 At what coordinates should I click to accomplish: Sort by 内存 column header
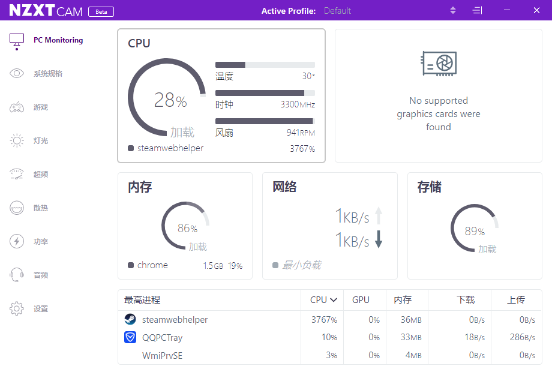click(x=403, y=300)
